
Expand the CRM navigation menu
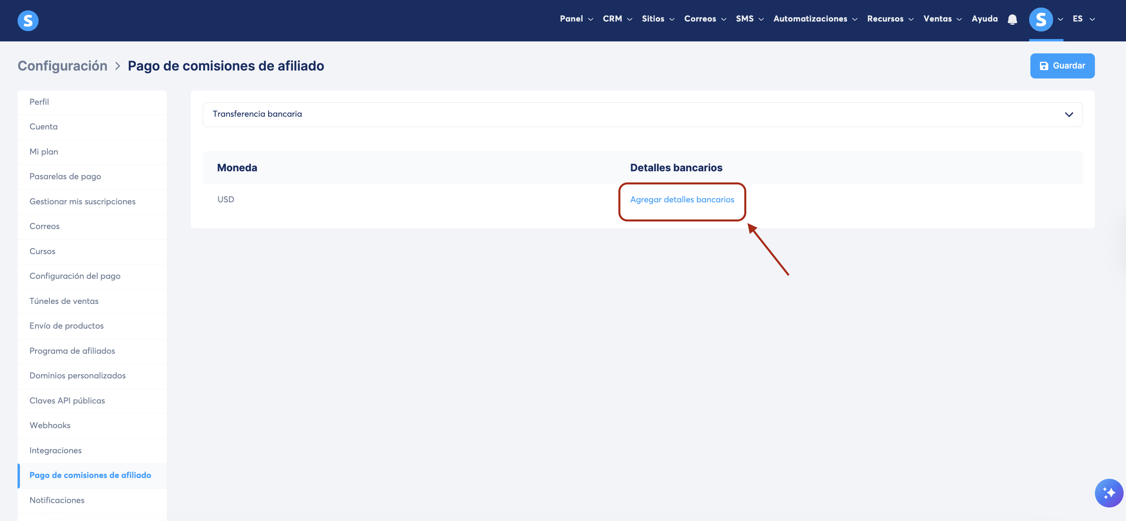click(617, 19)
